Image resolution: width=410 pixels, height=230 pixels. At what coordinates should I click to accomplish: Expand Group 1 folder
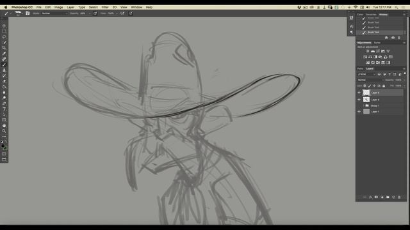[x=363, y=105]
